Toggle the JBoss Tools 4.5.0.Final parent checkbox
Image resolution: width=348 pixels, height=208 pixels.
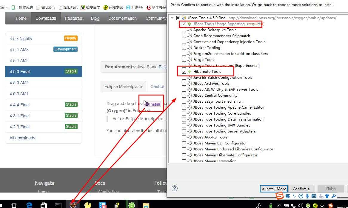tap(178, 18)
